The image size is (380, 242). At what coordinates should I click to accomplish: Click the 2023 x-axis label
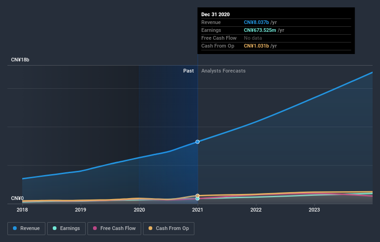tap(314, 210)
